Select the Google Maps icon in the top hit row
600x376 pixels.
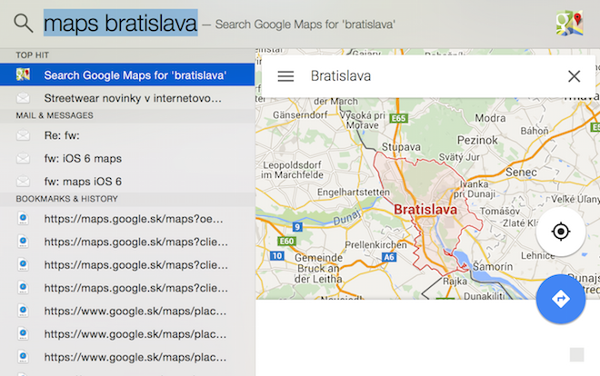(23, 74)
